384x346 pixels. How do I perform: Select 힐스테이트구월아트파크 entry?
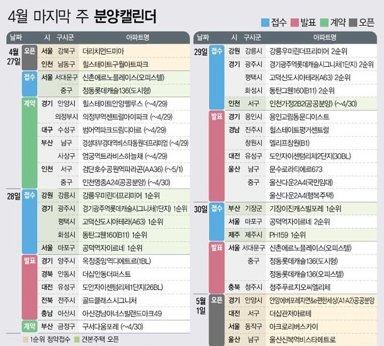point(115,64)
